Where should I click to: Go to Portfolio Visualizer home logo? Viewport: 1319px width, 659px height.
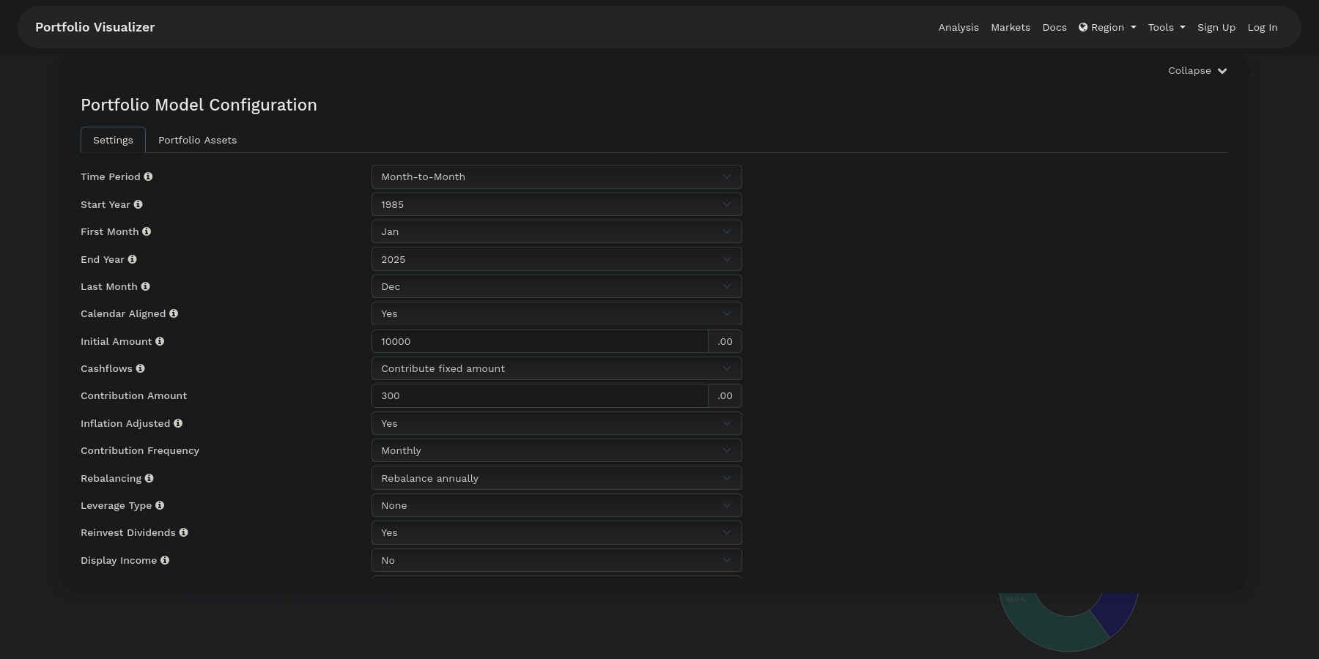95,27
